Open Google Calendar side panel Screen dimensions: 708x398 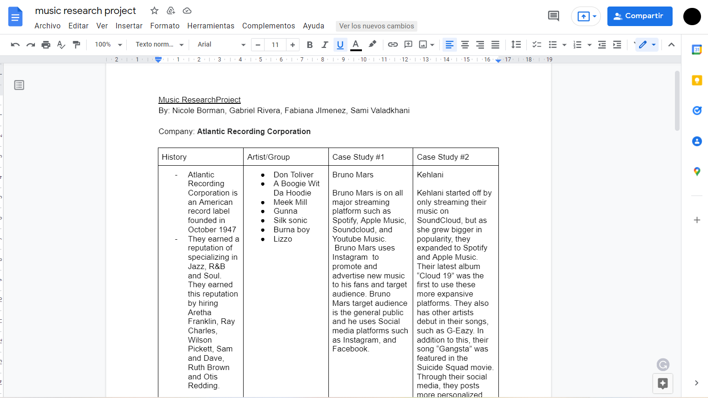pyautogui.click(x=697, y=49)
